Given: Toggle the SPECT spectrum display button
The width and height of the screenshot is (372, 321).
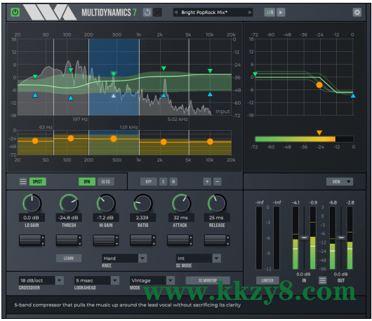Looking at the screenshot, I should coord(37,182).
